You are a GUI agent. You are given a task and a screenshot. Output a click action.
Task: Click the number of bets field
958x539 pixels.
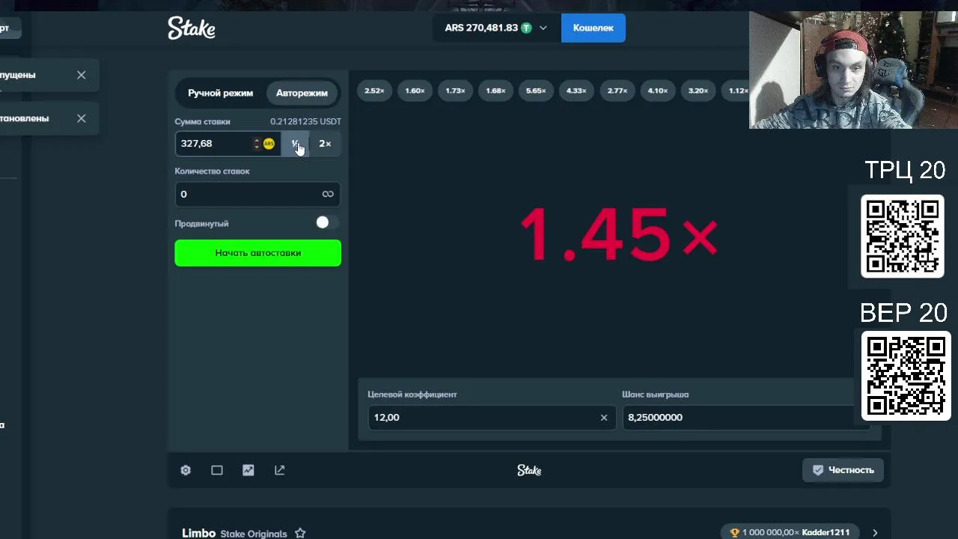257,194
